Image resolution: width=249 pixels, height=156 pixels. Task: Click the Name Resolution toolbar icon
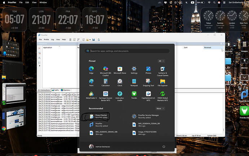(78, 40)
